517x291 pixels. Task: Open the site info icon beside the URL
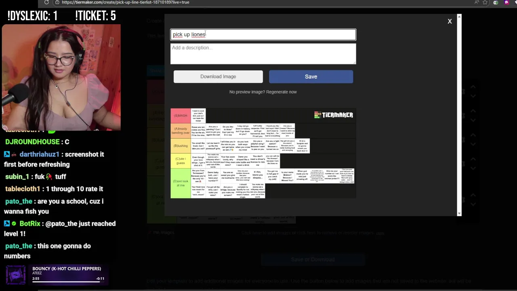click(x=57, y=2)
